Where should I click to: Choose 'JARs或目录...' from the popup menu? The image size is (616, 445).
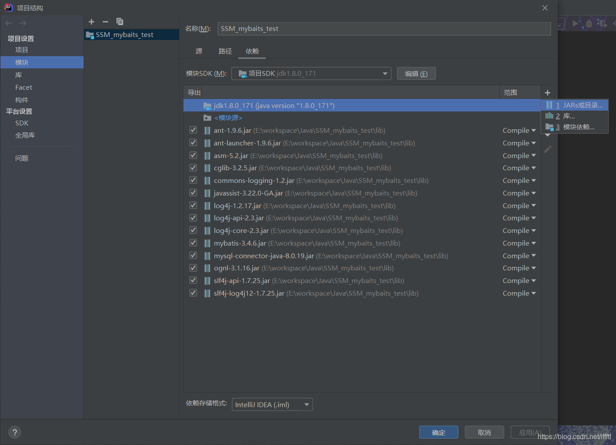[x=575, y=105]
